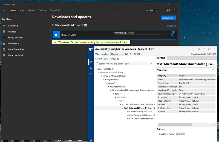Open a file with the folder icon
Screen dimensions: 219x142
point(139,54)
